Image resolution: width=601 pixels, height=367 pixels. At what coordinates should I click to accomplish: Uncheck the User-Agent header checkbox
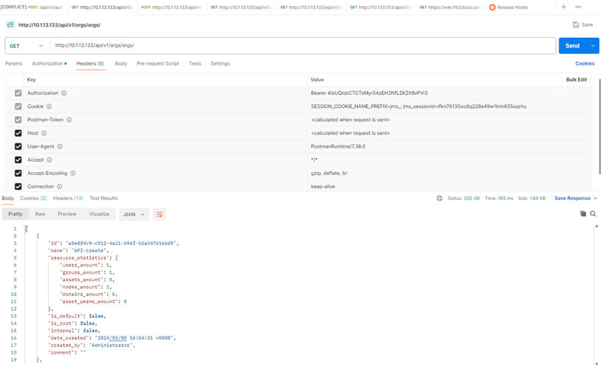point(18,147)
